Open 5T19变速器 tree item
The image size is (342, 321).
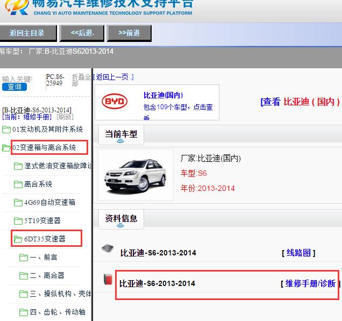tap(42, 220)
